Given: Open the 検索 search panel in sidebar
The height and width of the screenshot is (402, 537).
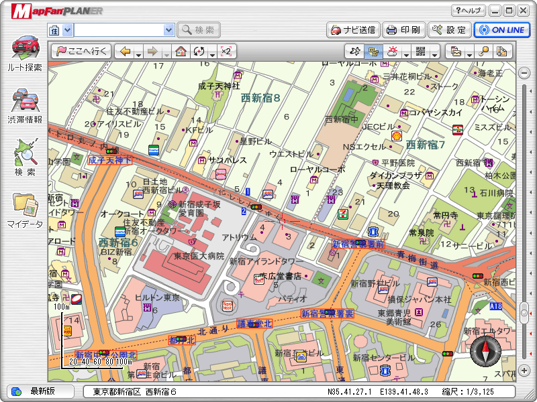Looking at the screenshot, I should (x=25, y=157).
